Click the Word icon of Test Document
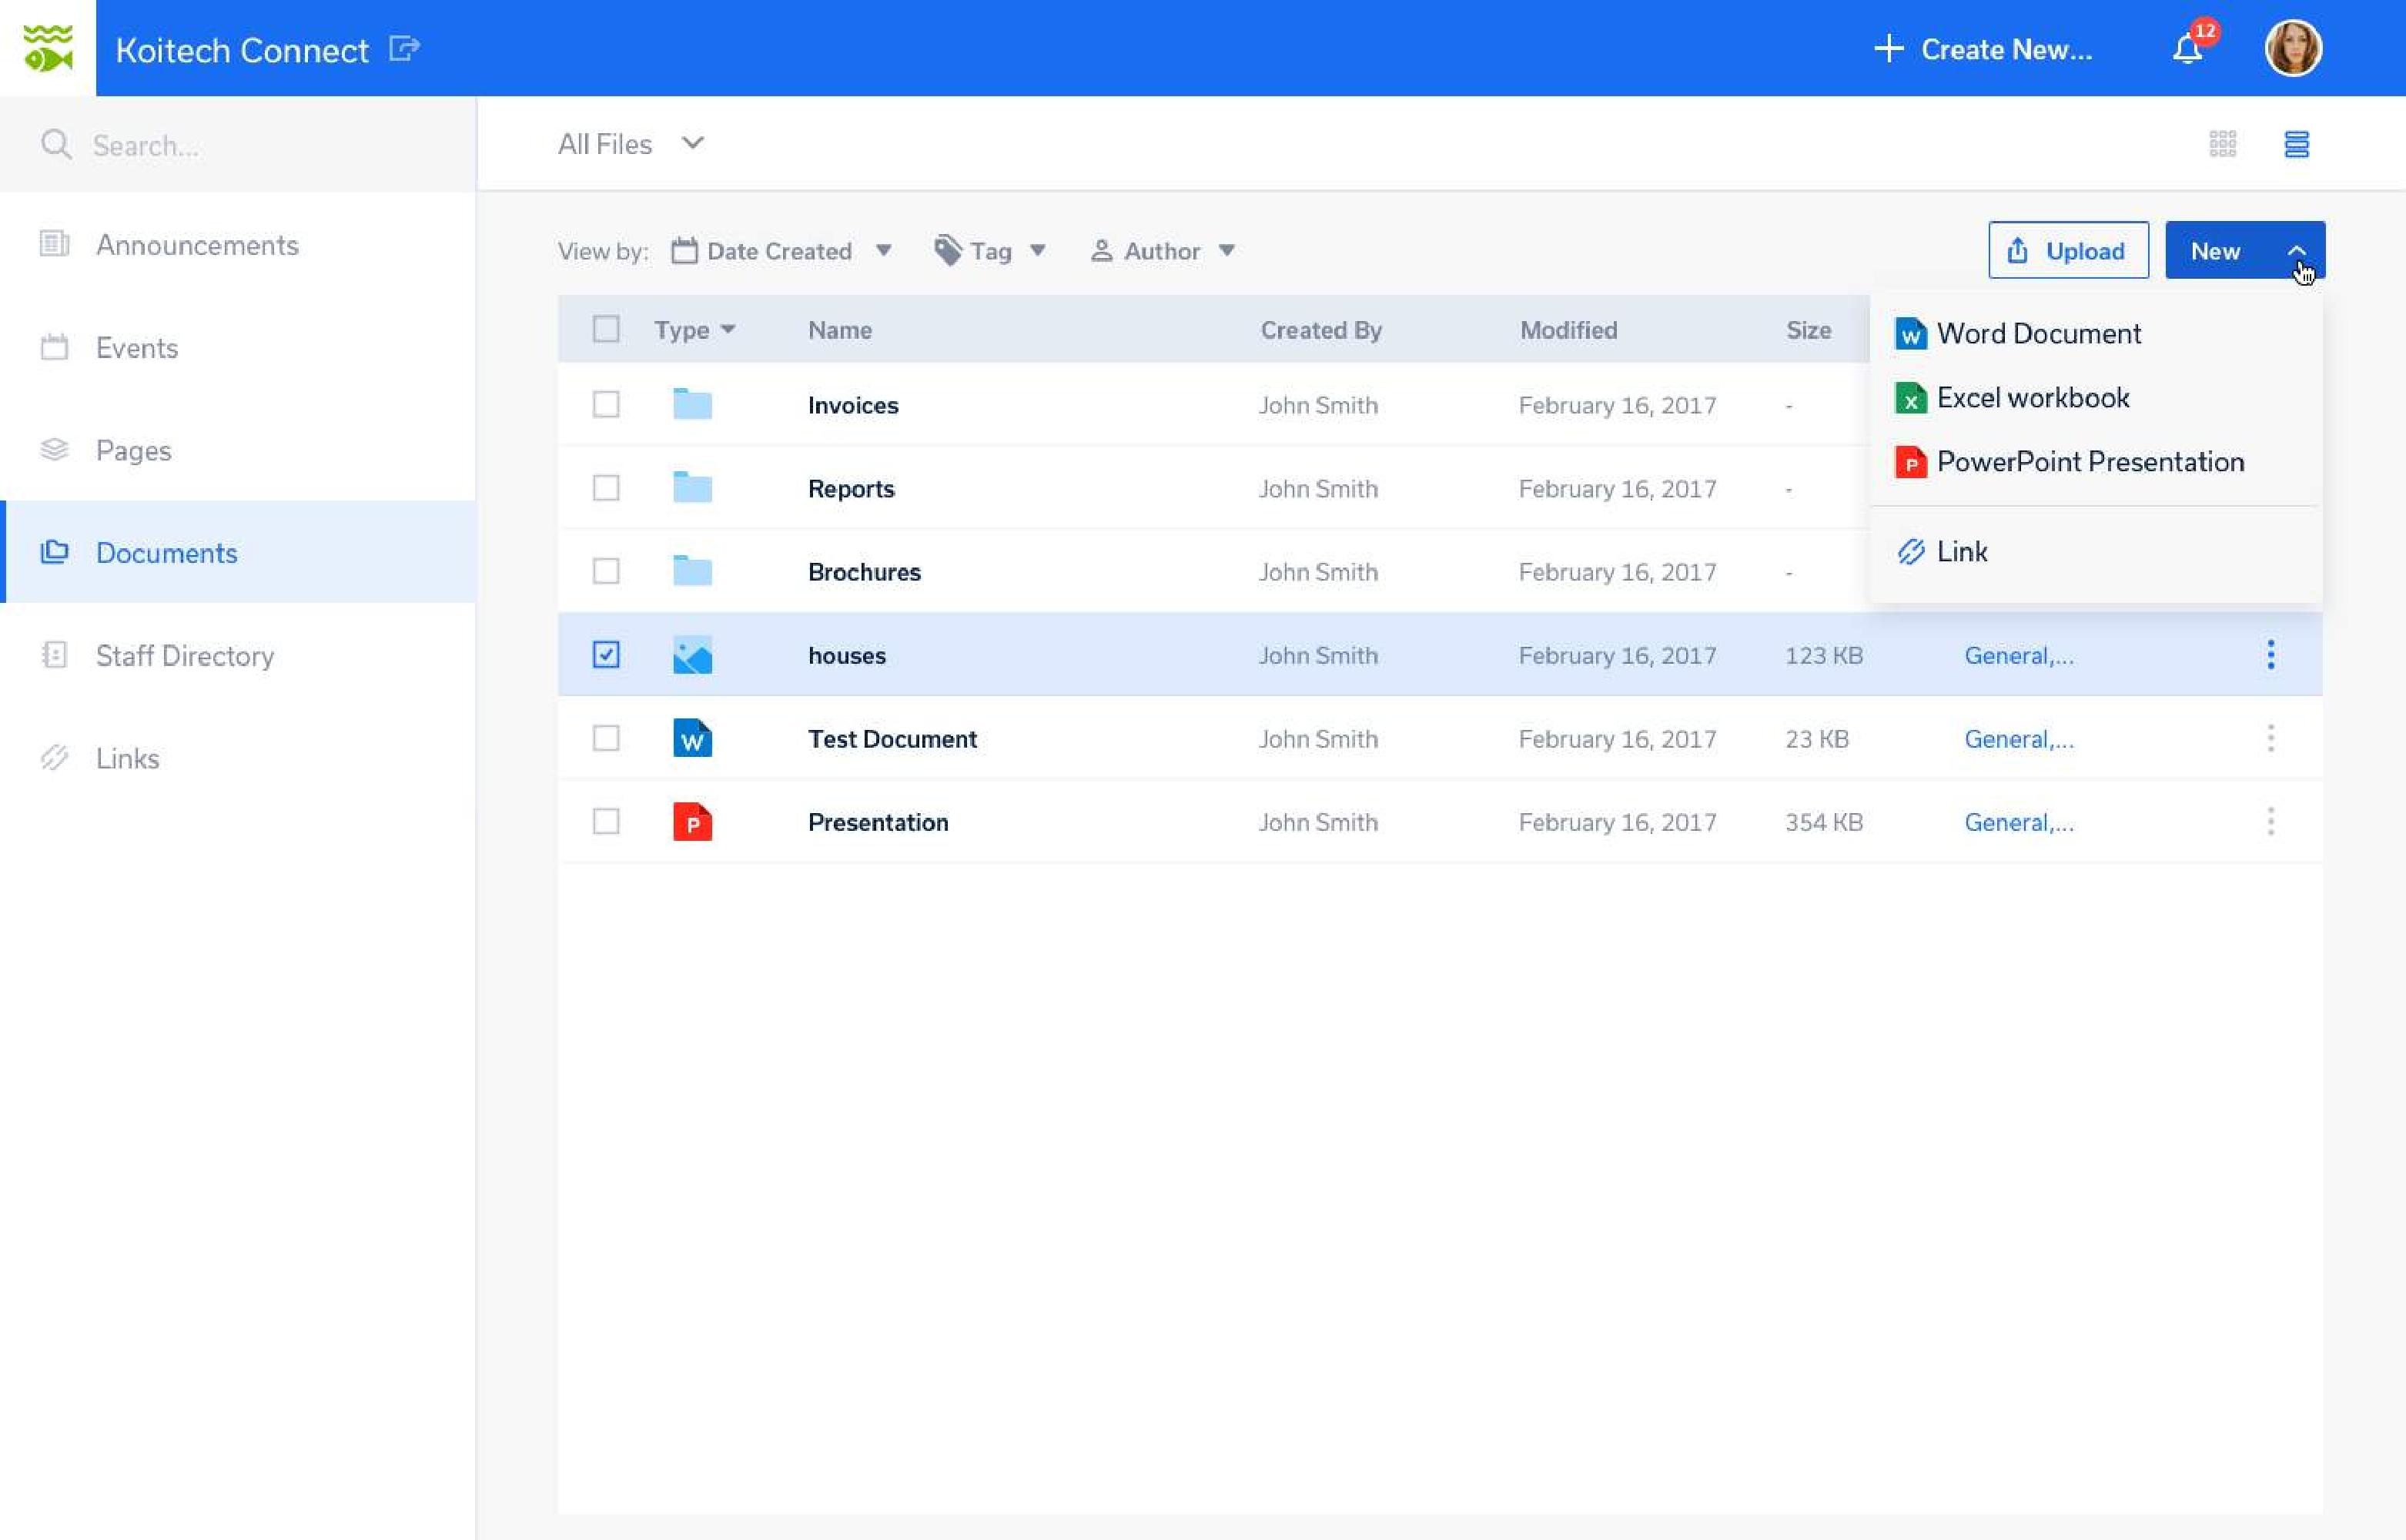The height and width of the screenshot is (1540, 2406). coord(691,738)
